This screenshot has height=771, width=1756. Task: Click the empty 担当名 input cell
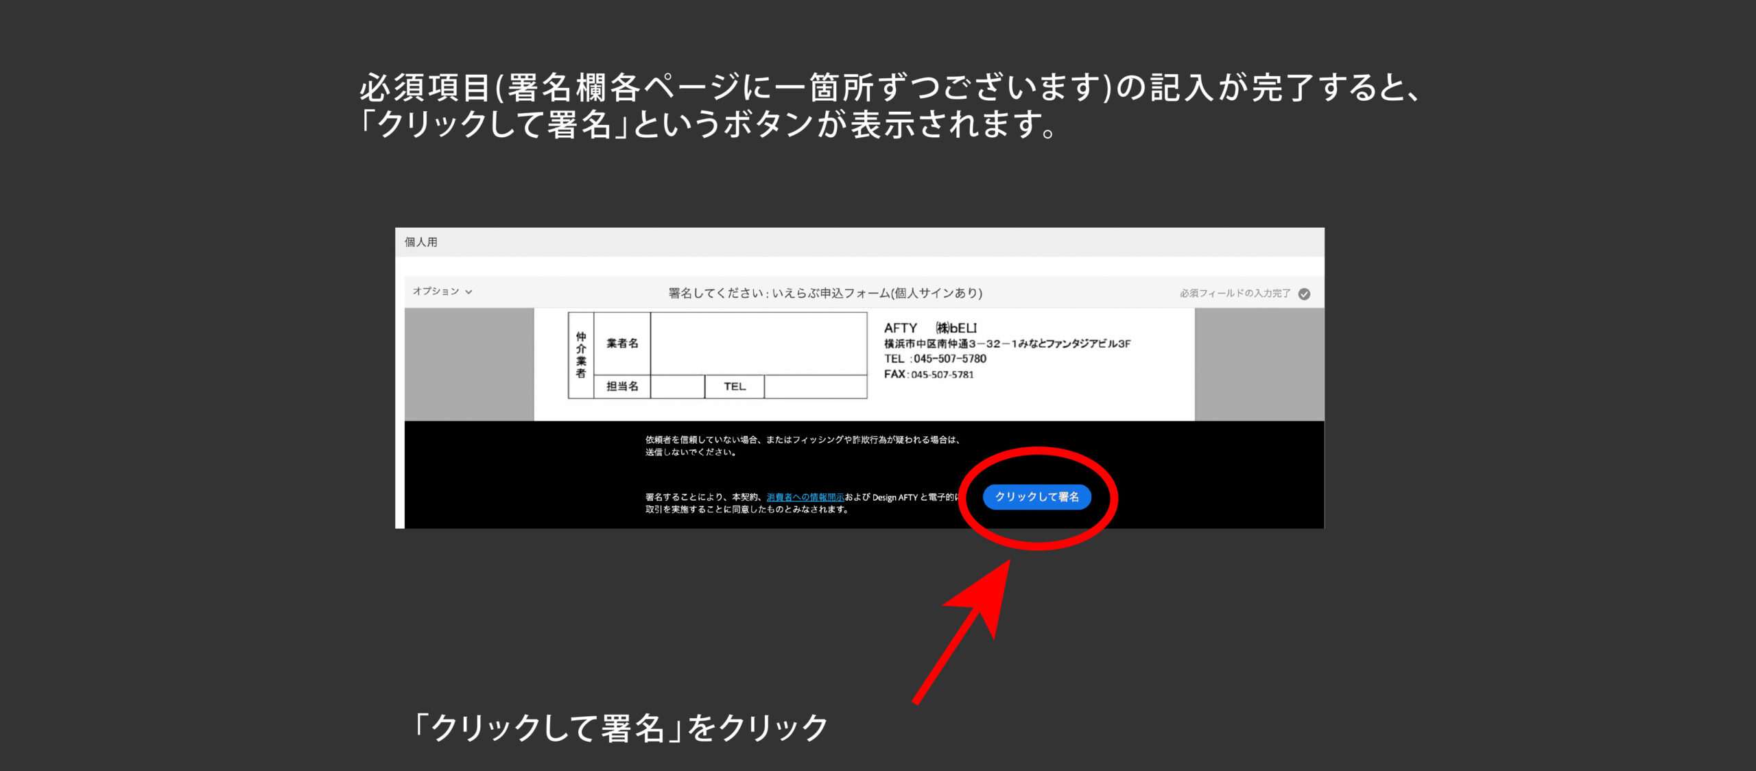(x=677, y=386)
